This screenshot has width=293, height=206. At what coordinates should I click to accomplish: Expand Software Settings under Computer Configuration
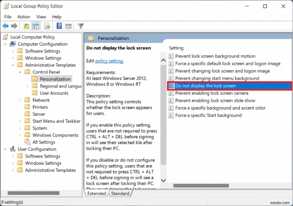pyautogui.click(x=13, y=51)
